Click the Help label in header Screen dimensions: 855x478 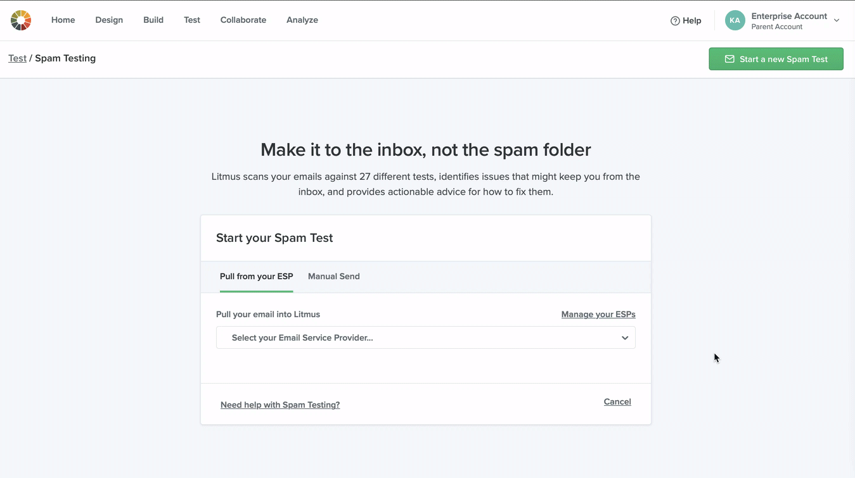point(692,21)
